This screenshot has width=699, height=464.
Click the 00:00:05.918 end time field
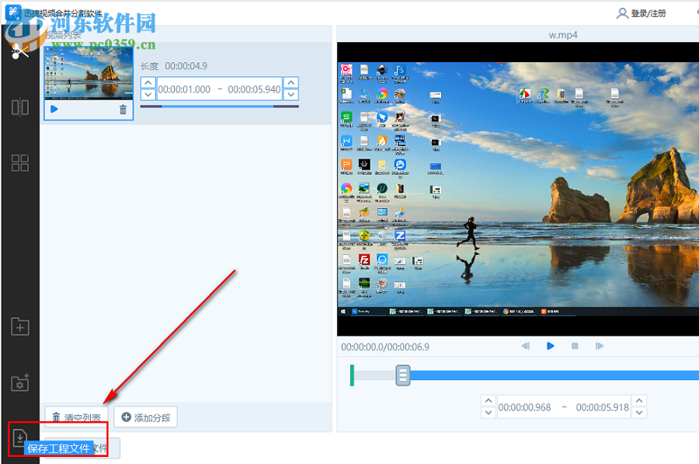point(602,407)
